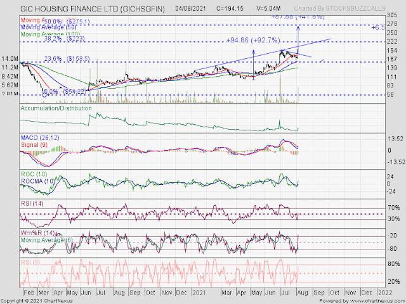Image resolution: width=406 pixels, height=304 pixels.
Task: Select the ROCMA (10) indicator label
Action: (x=38, y=181)
